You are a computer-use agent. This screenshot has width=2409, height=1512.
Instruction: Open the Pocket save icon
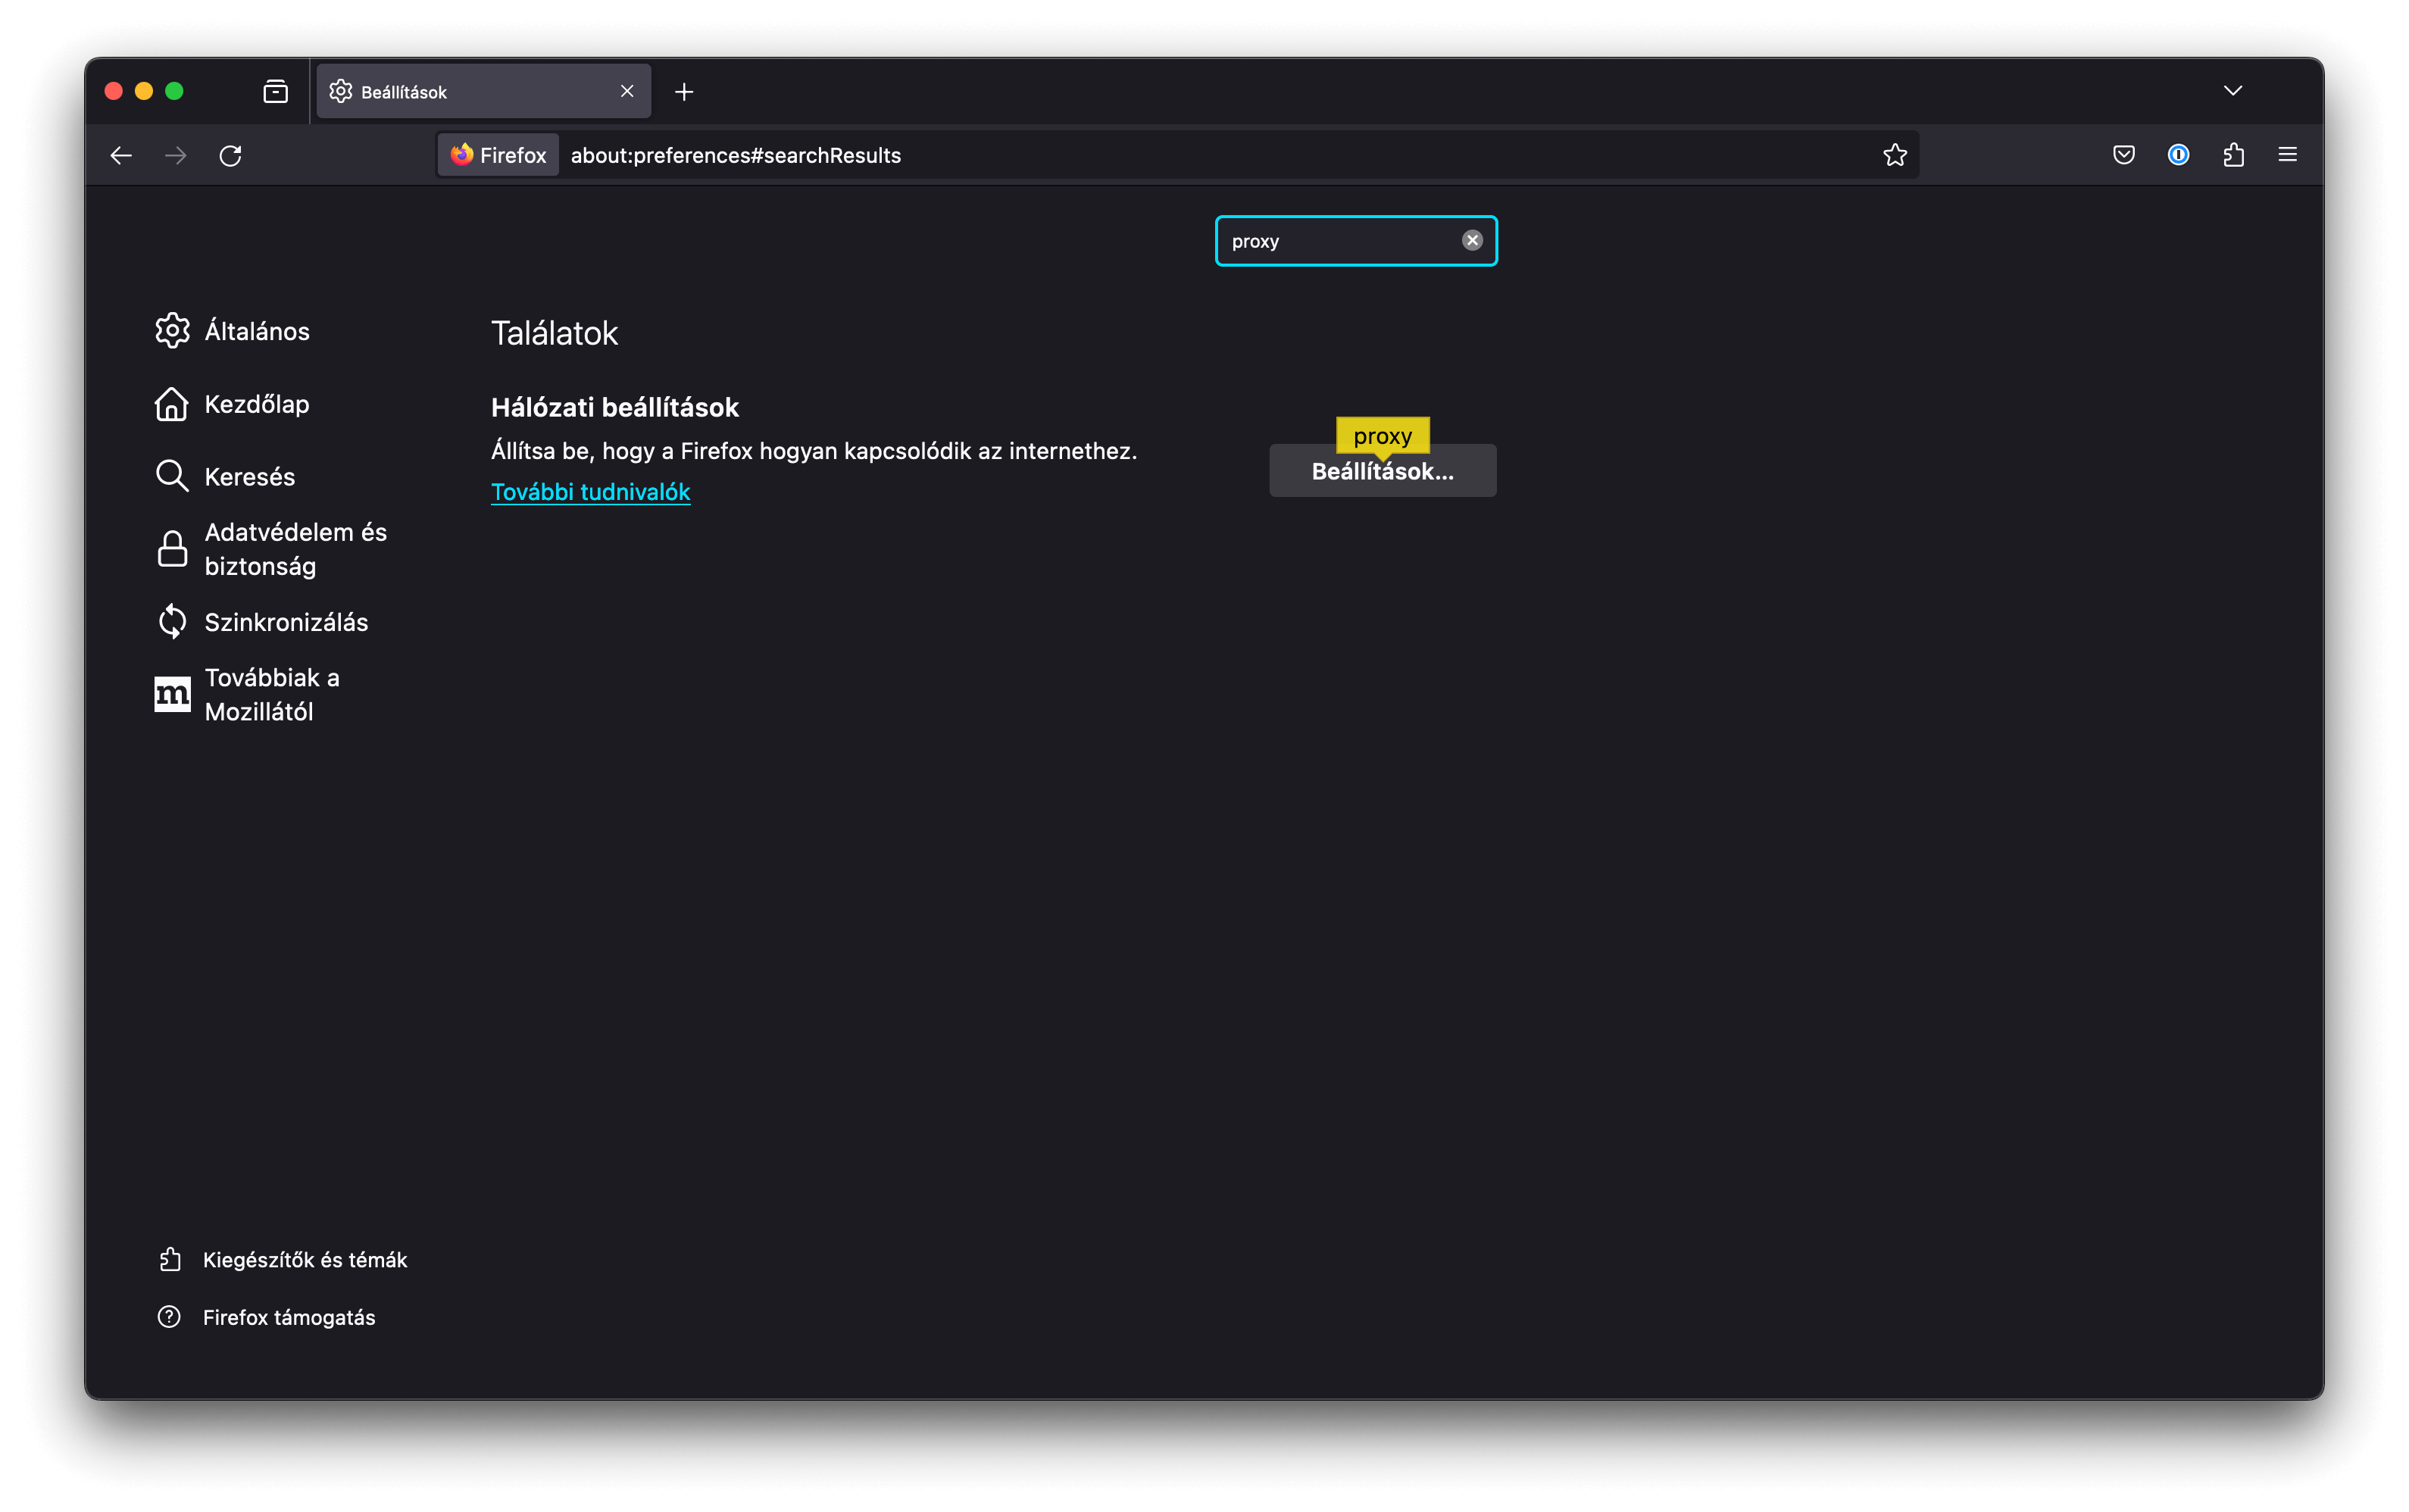(2124, 155)
